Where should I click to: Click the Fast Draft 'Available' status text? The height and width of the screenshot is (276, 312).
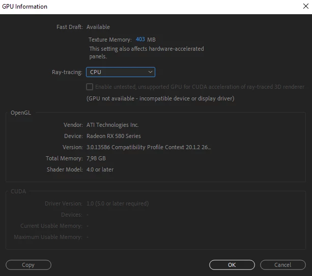point(98,27)
